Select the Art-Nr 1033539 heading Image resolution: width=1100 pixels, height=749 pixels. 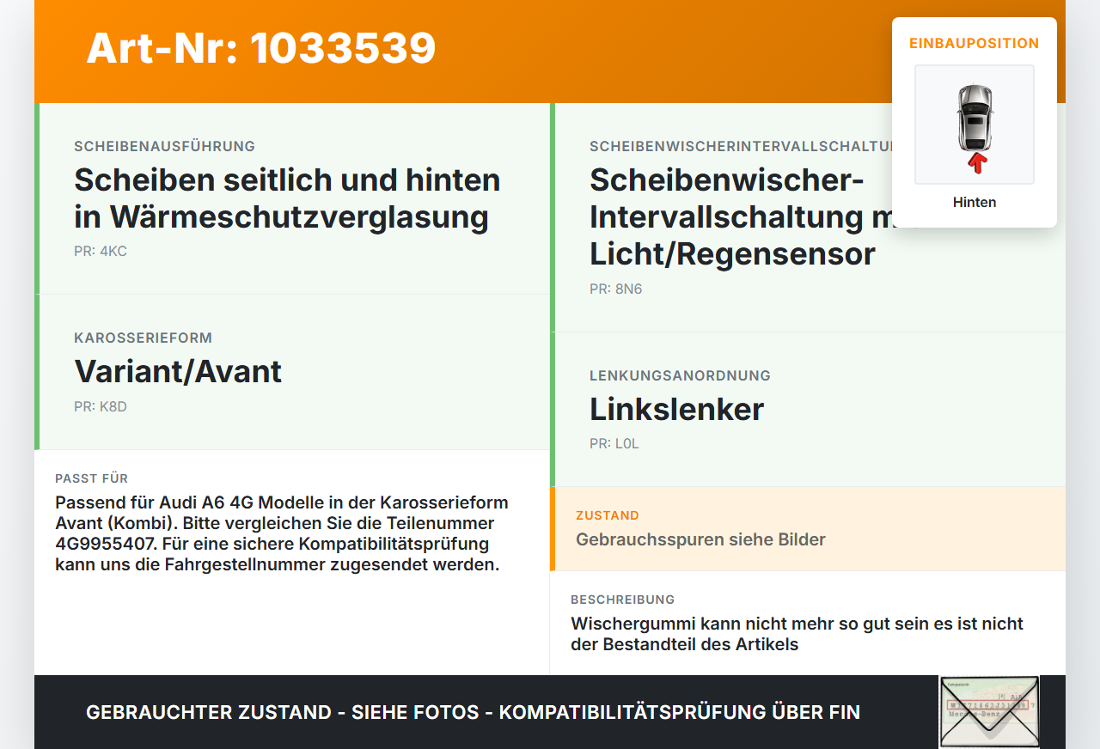coord(261,48)
